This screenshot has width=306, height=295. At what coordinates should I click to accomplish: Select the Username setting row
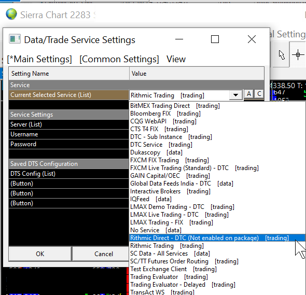tap(68, 134)
